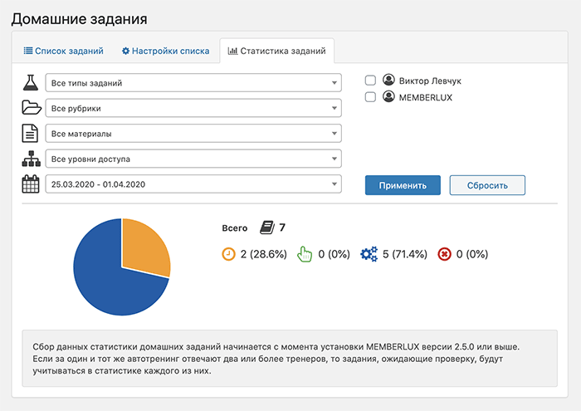Click the Сбросить button
This screenshot has height=411, width=581.
pos(487,185)
